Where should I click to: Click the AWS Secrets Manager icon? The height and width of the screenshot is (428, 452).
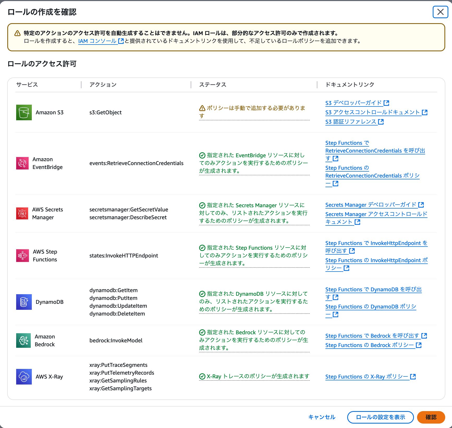(x=22, y=213)
